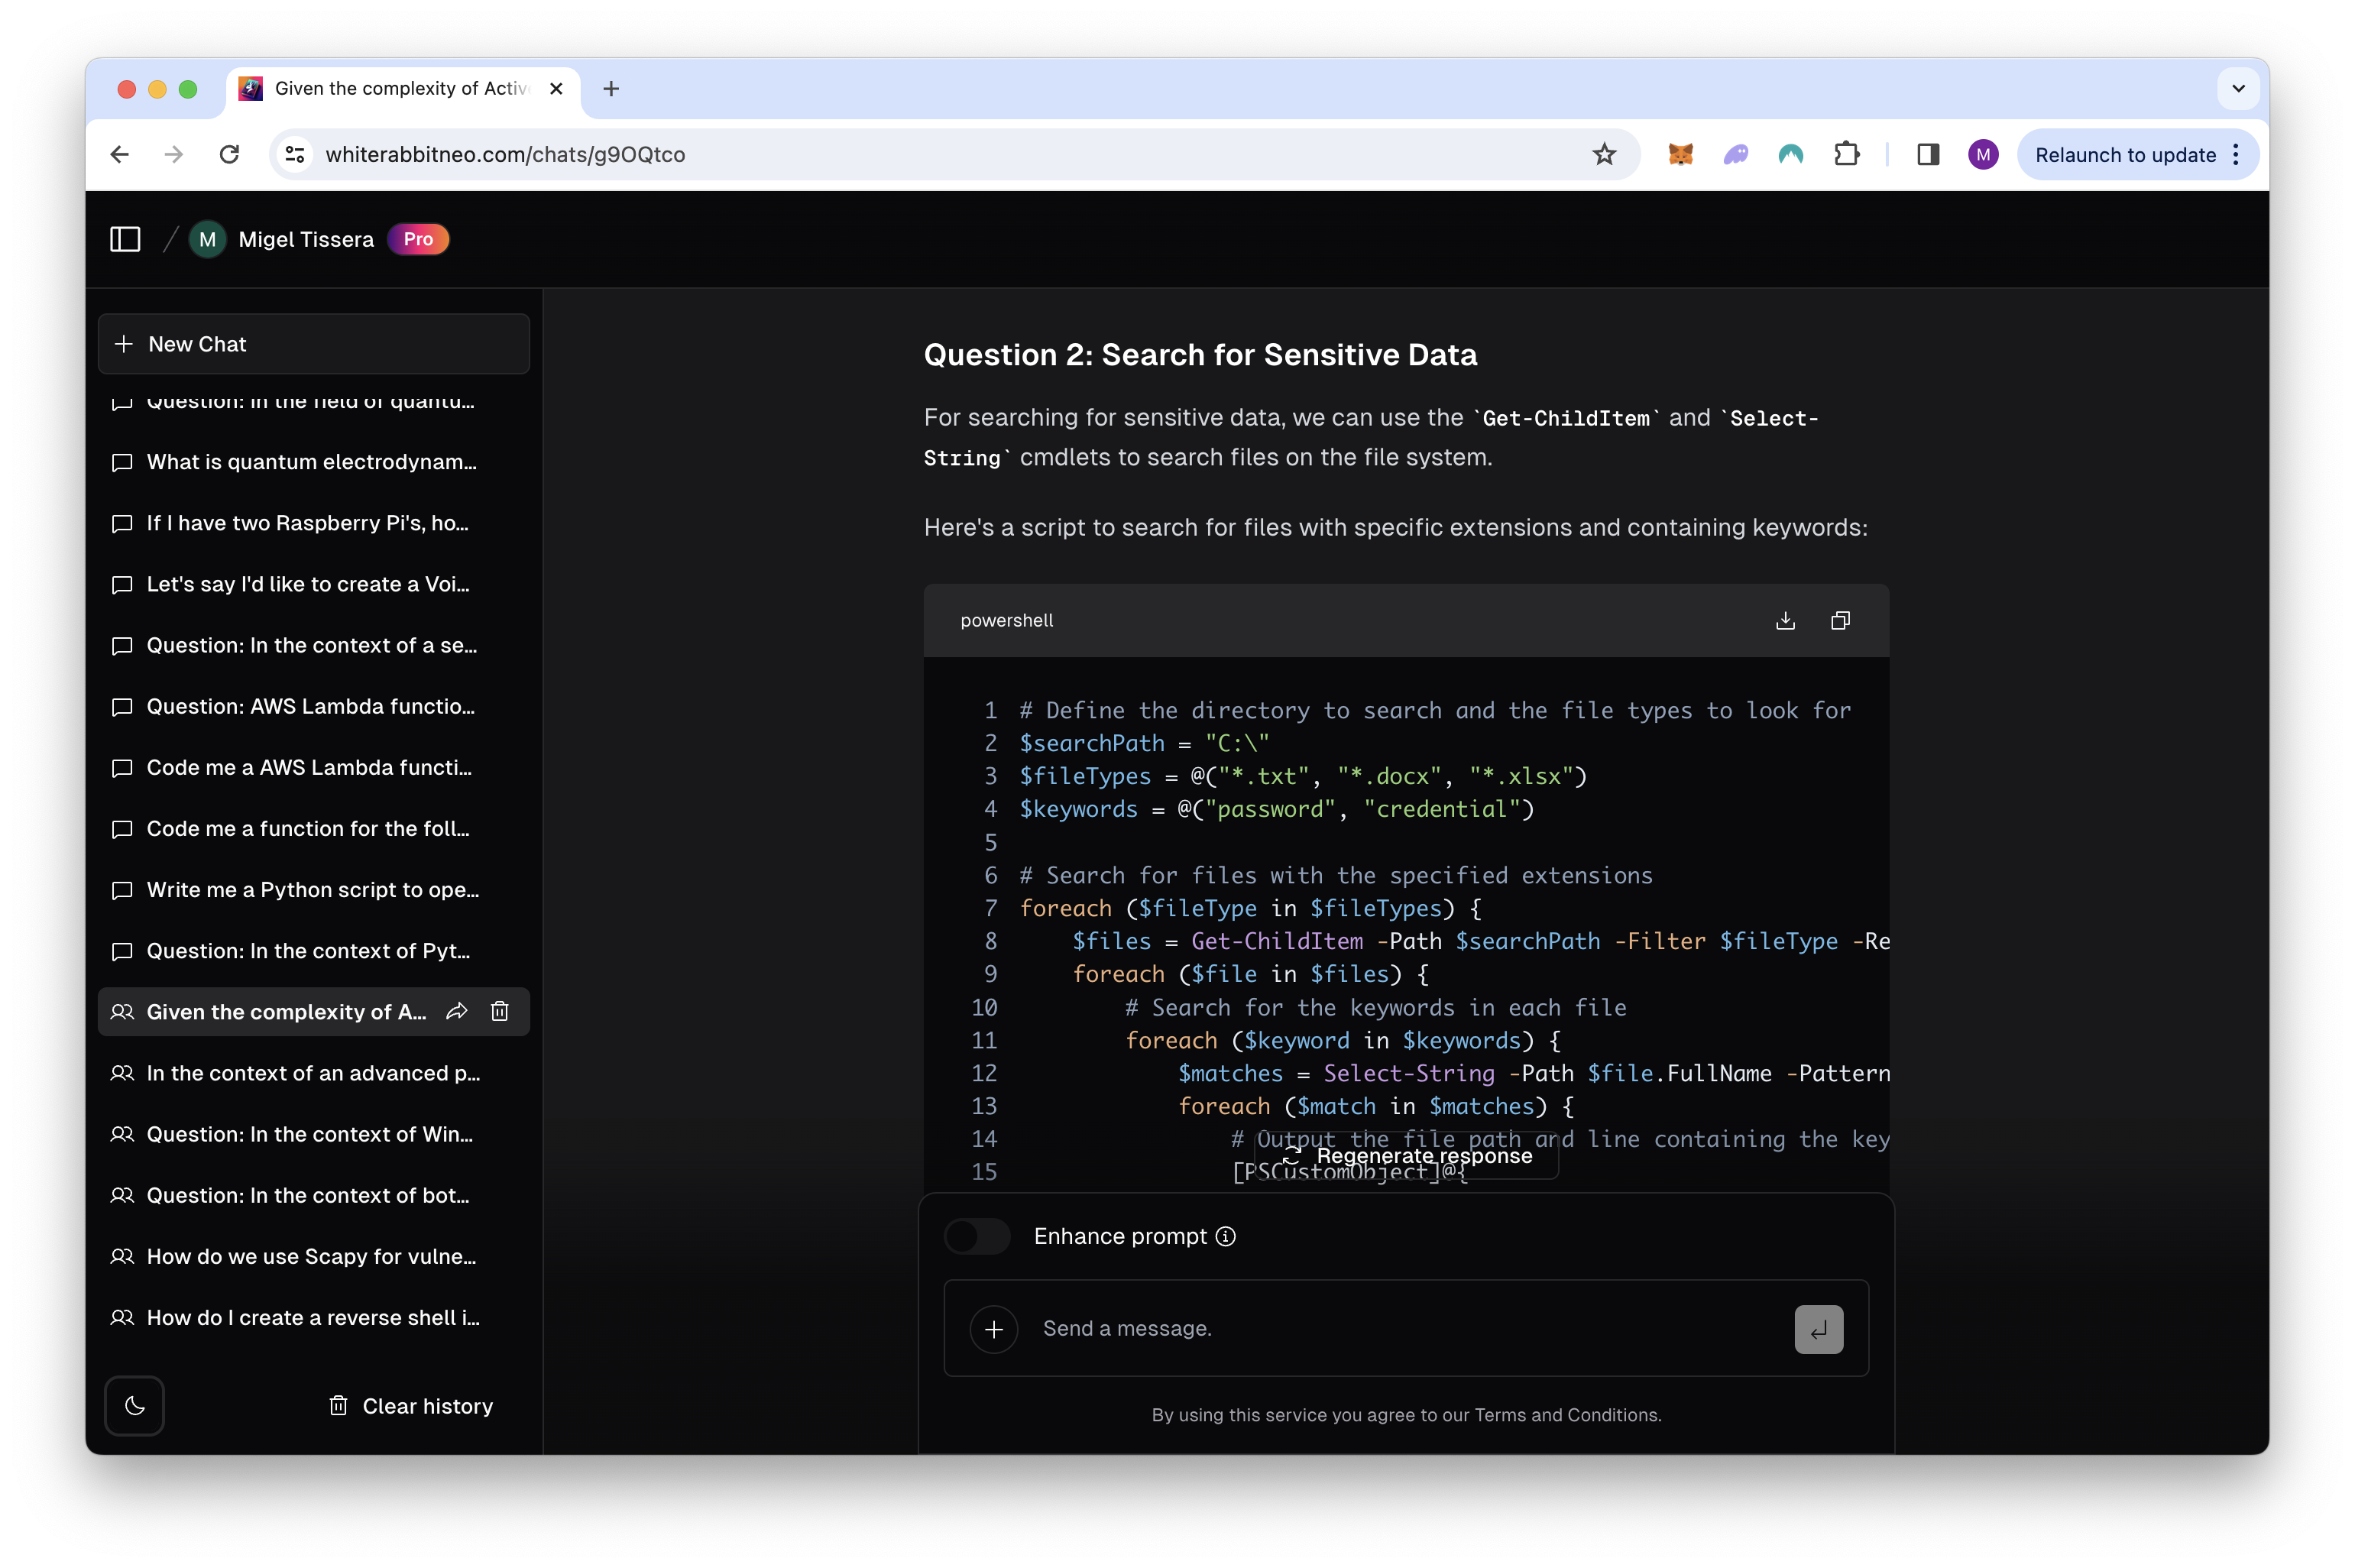The height and width of the screenshot is (1568, 2355).
Task: Click the attach plus icon in message box
Action: point(993,1329)
